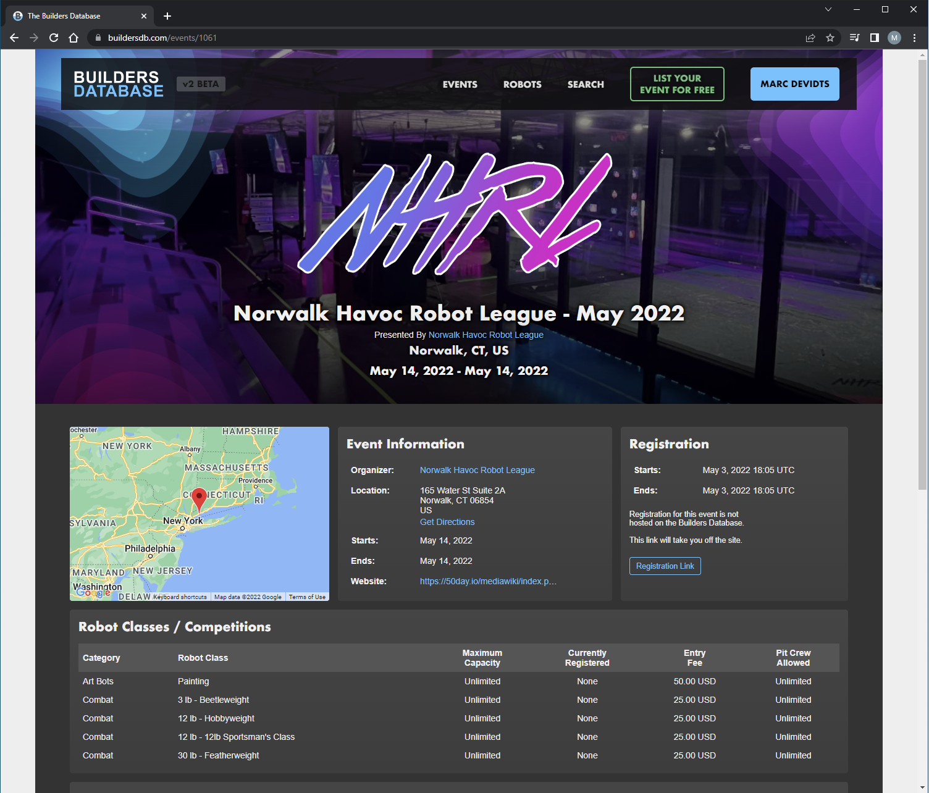
Task: Open map Terms of Use link
Action: (307, 597)
